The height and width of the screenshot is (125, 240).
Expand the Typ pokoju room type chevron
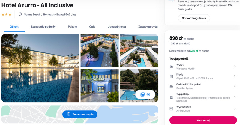(235, 97)
